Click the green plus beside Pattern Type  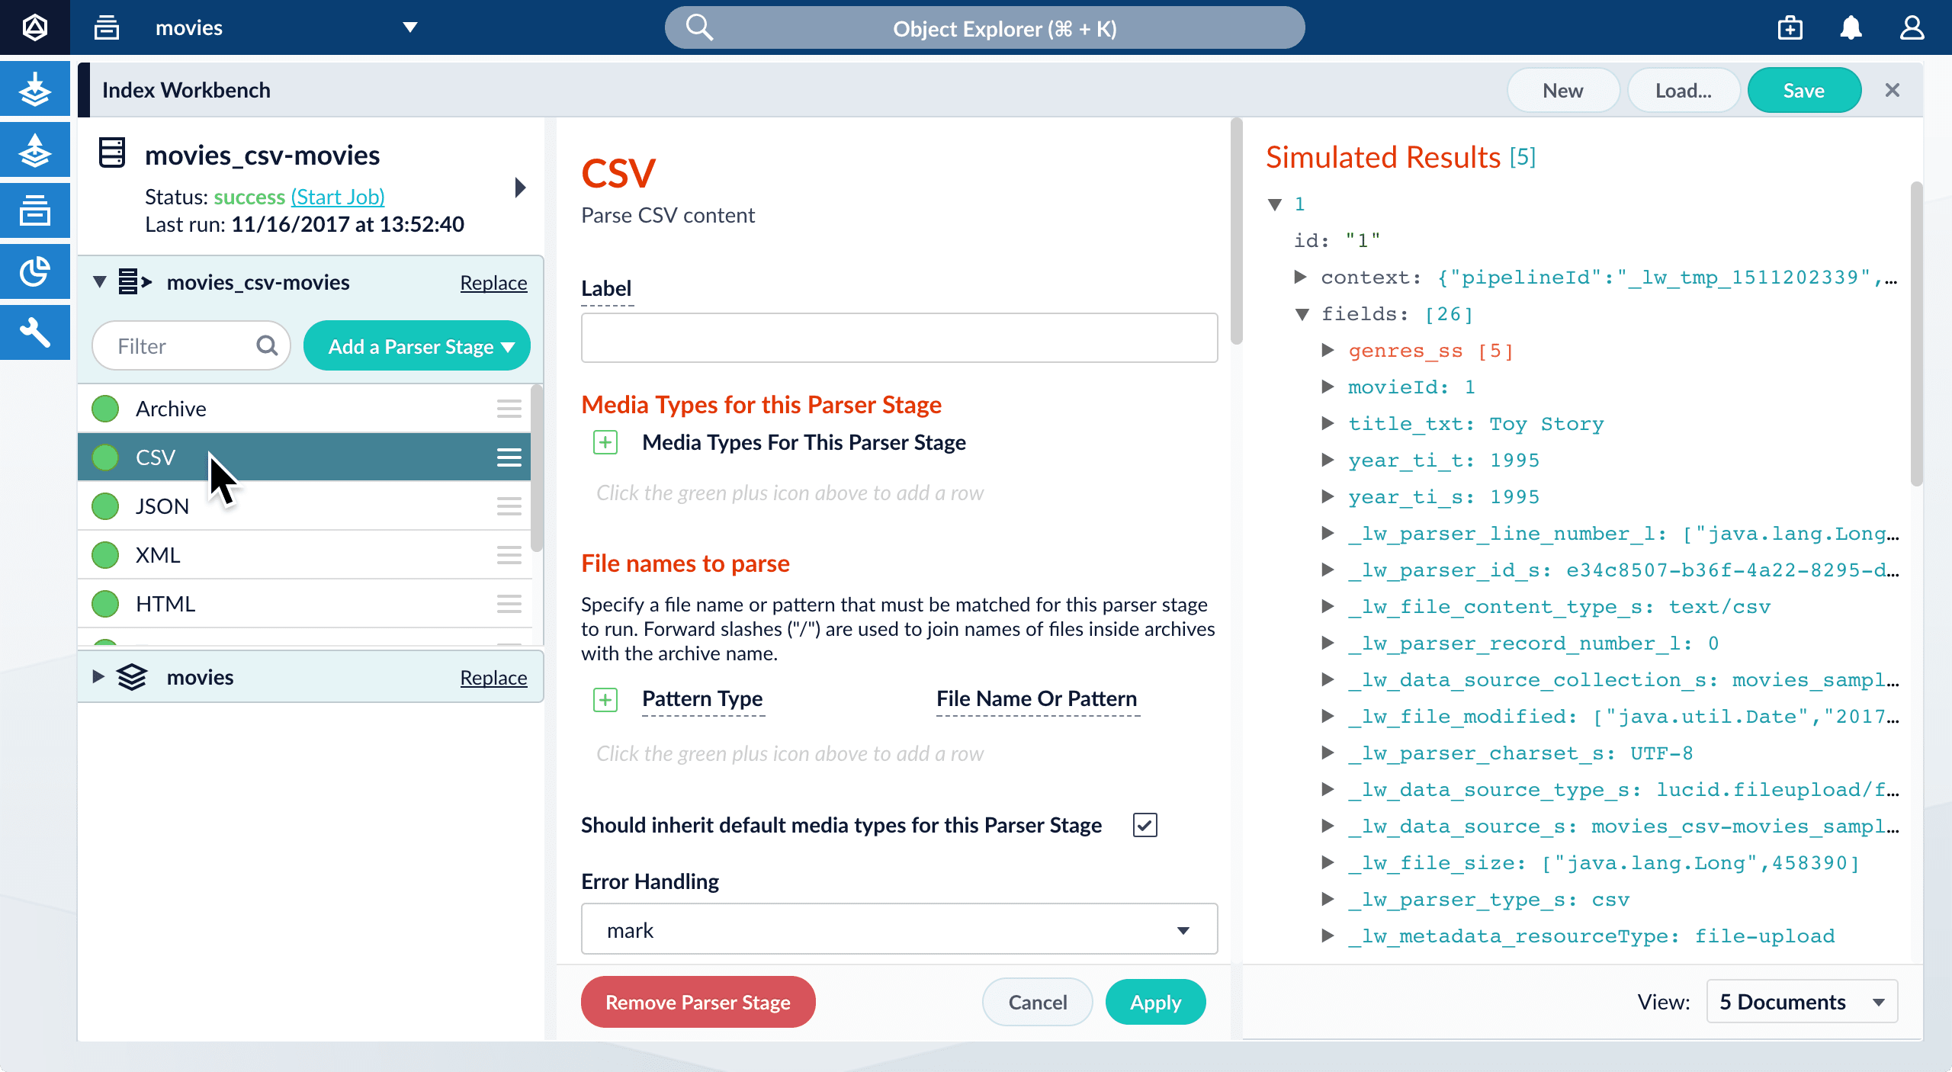(605, 699)
